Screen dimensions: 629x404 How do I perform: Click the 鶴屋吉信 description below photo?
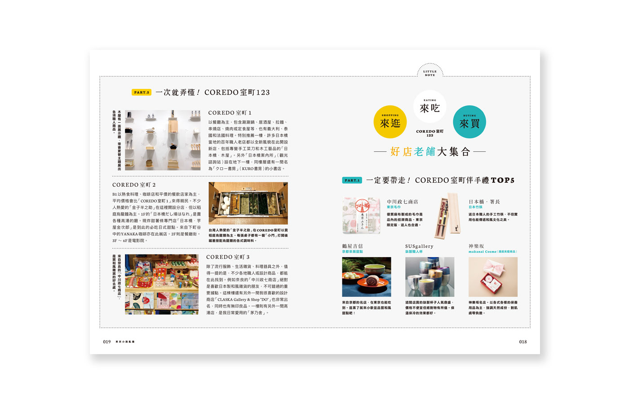coord(367,308)
